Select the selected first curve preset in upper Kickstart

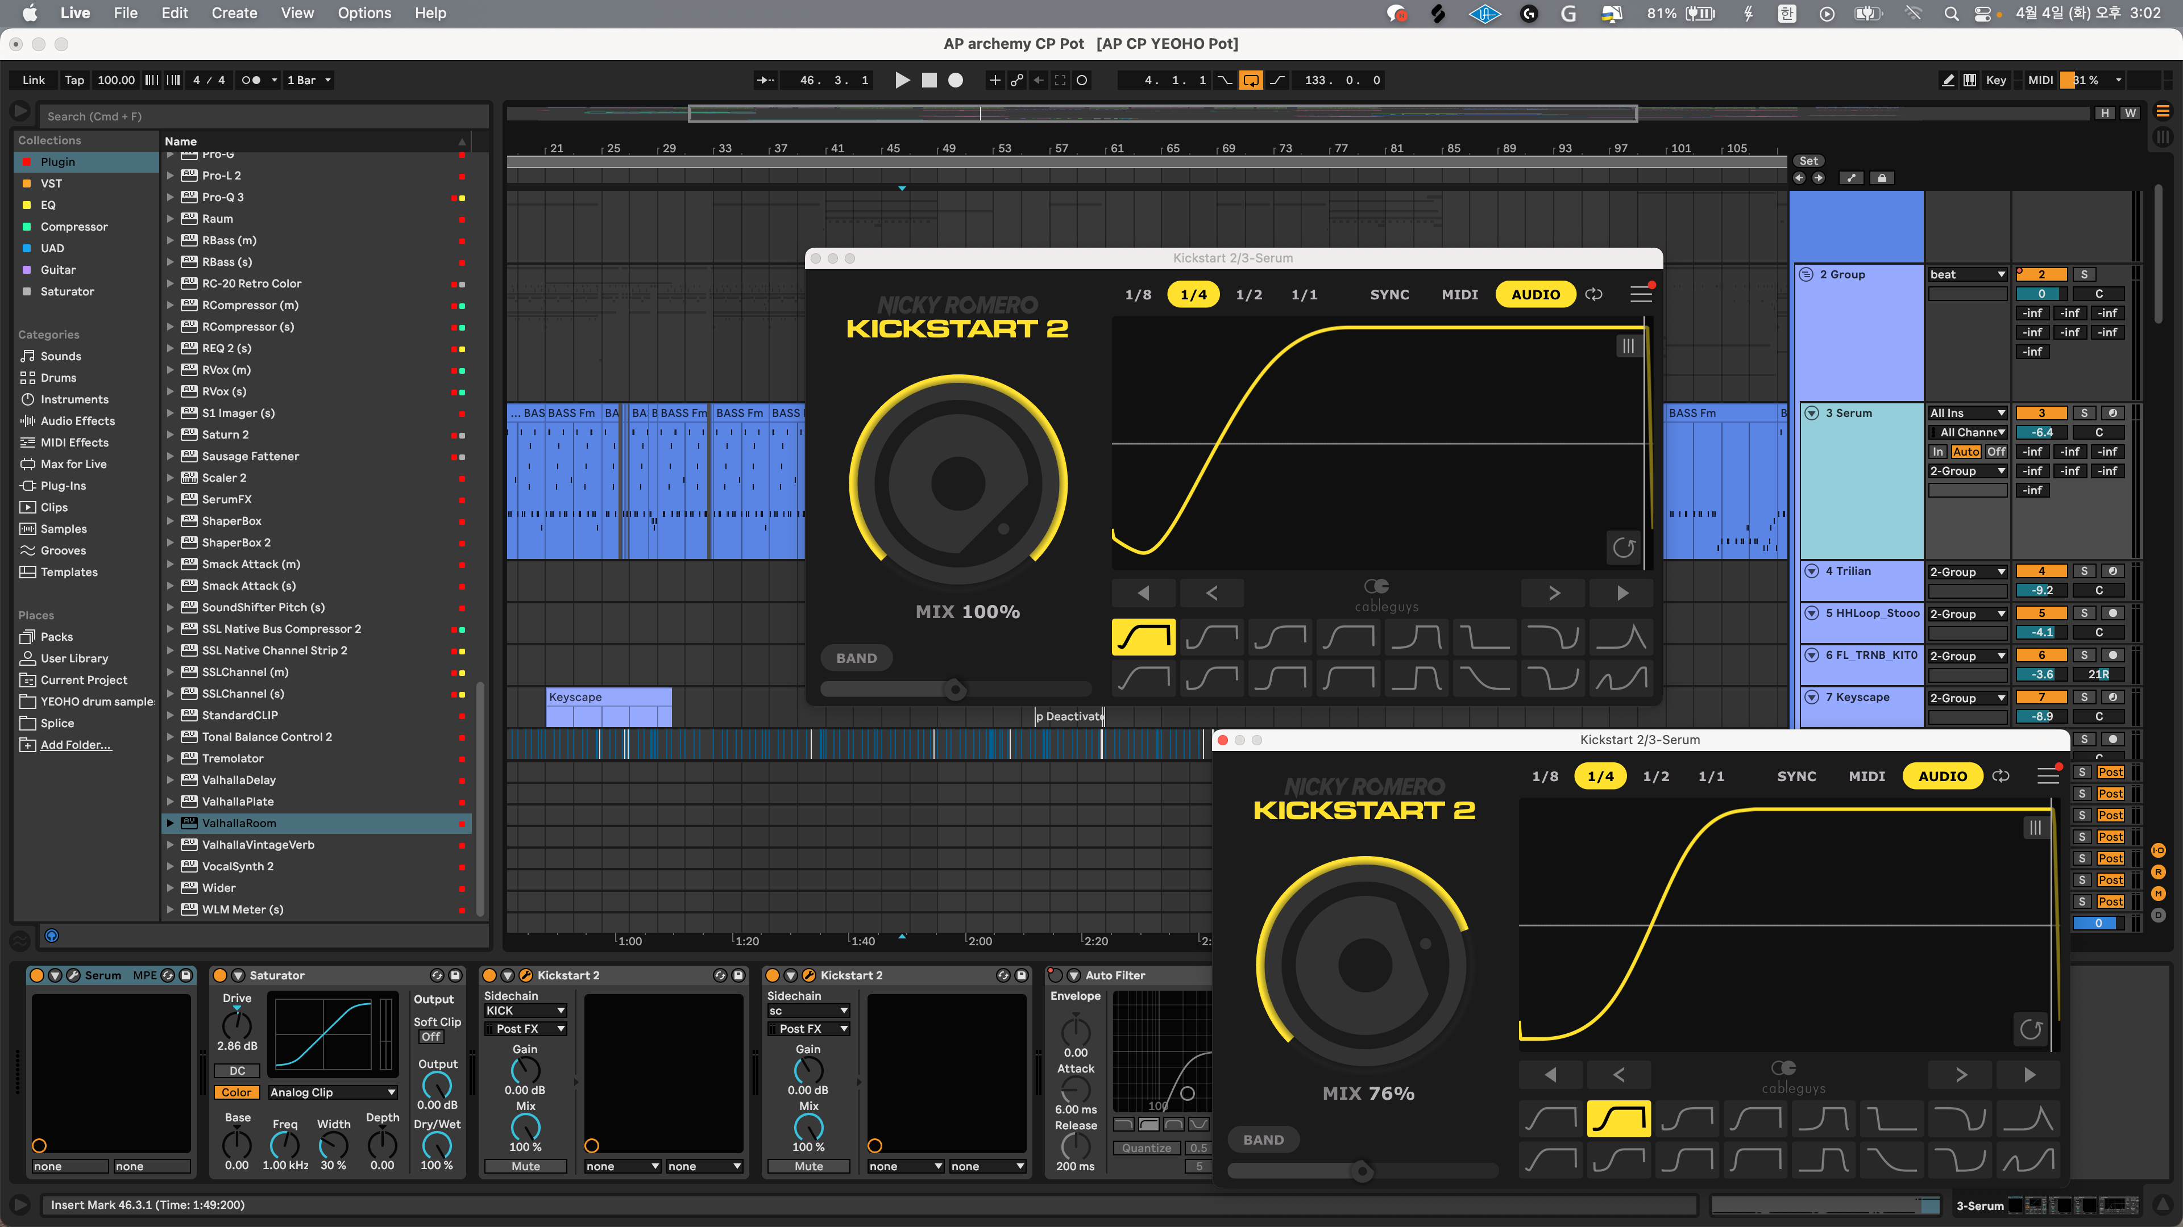tap(1143, 637)
